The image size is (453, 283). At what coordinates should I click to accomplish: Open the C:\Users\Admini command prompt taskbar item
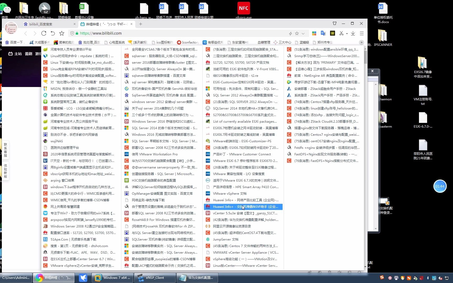[x=16, y=277]
